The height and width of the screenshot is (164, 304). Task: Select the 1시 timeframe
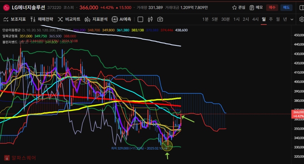point(236,19)
